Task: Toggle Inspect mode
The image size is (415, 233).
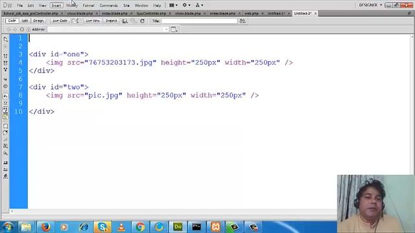Action: pyautogui.click(x=112, y=21)
